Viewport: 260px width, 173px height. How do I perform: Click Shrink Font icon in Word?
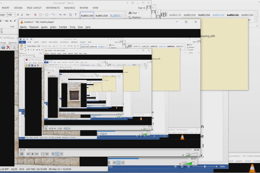pyautogui.click(x=22, y=15)
